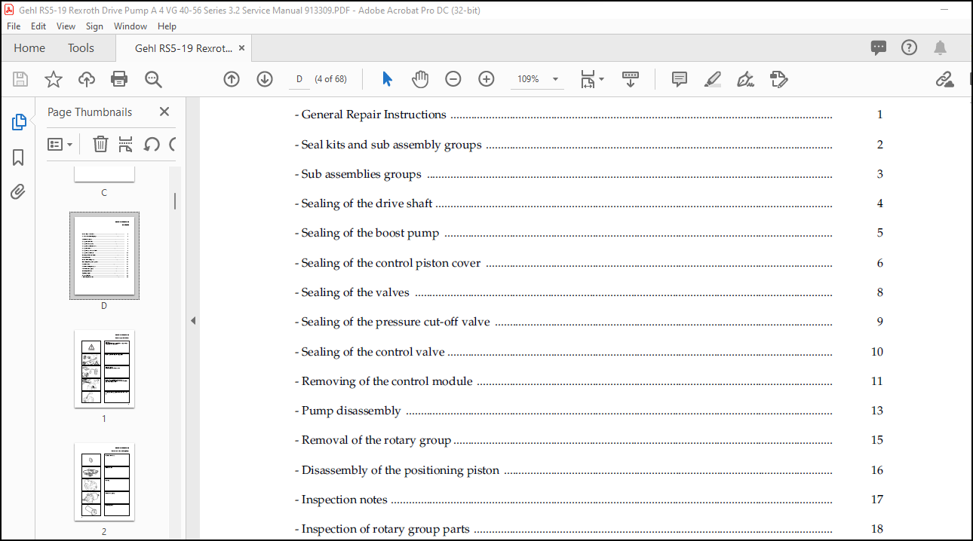Zoom in with plus button

(x=487, y=79)
